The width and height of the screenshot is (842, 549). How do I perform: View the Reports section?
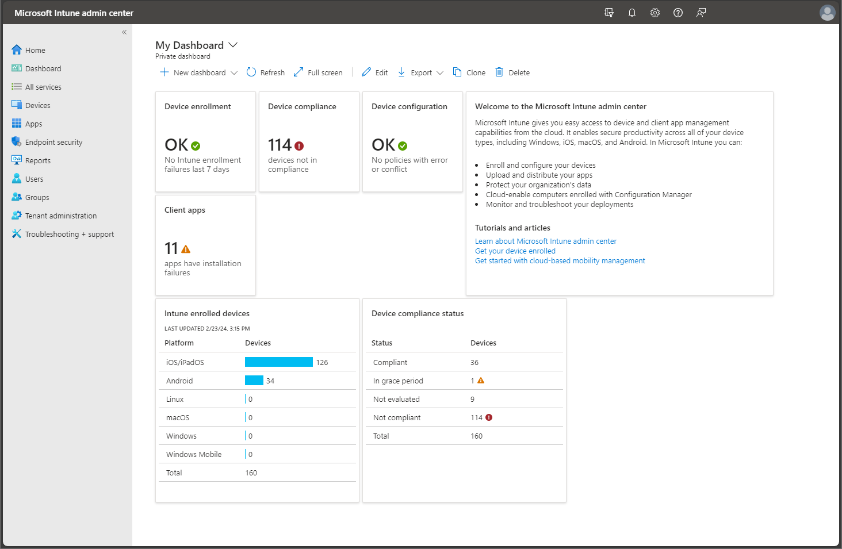pyautogui.click(x=37, y=160)
